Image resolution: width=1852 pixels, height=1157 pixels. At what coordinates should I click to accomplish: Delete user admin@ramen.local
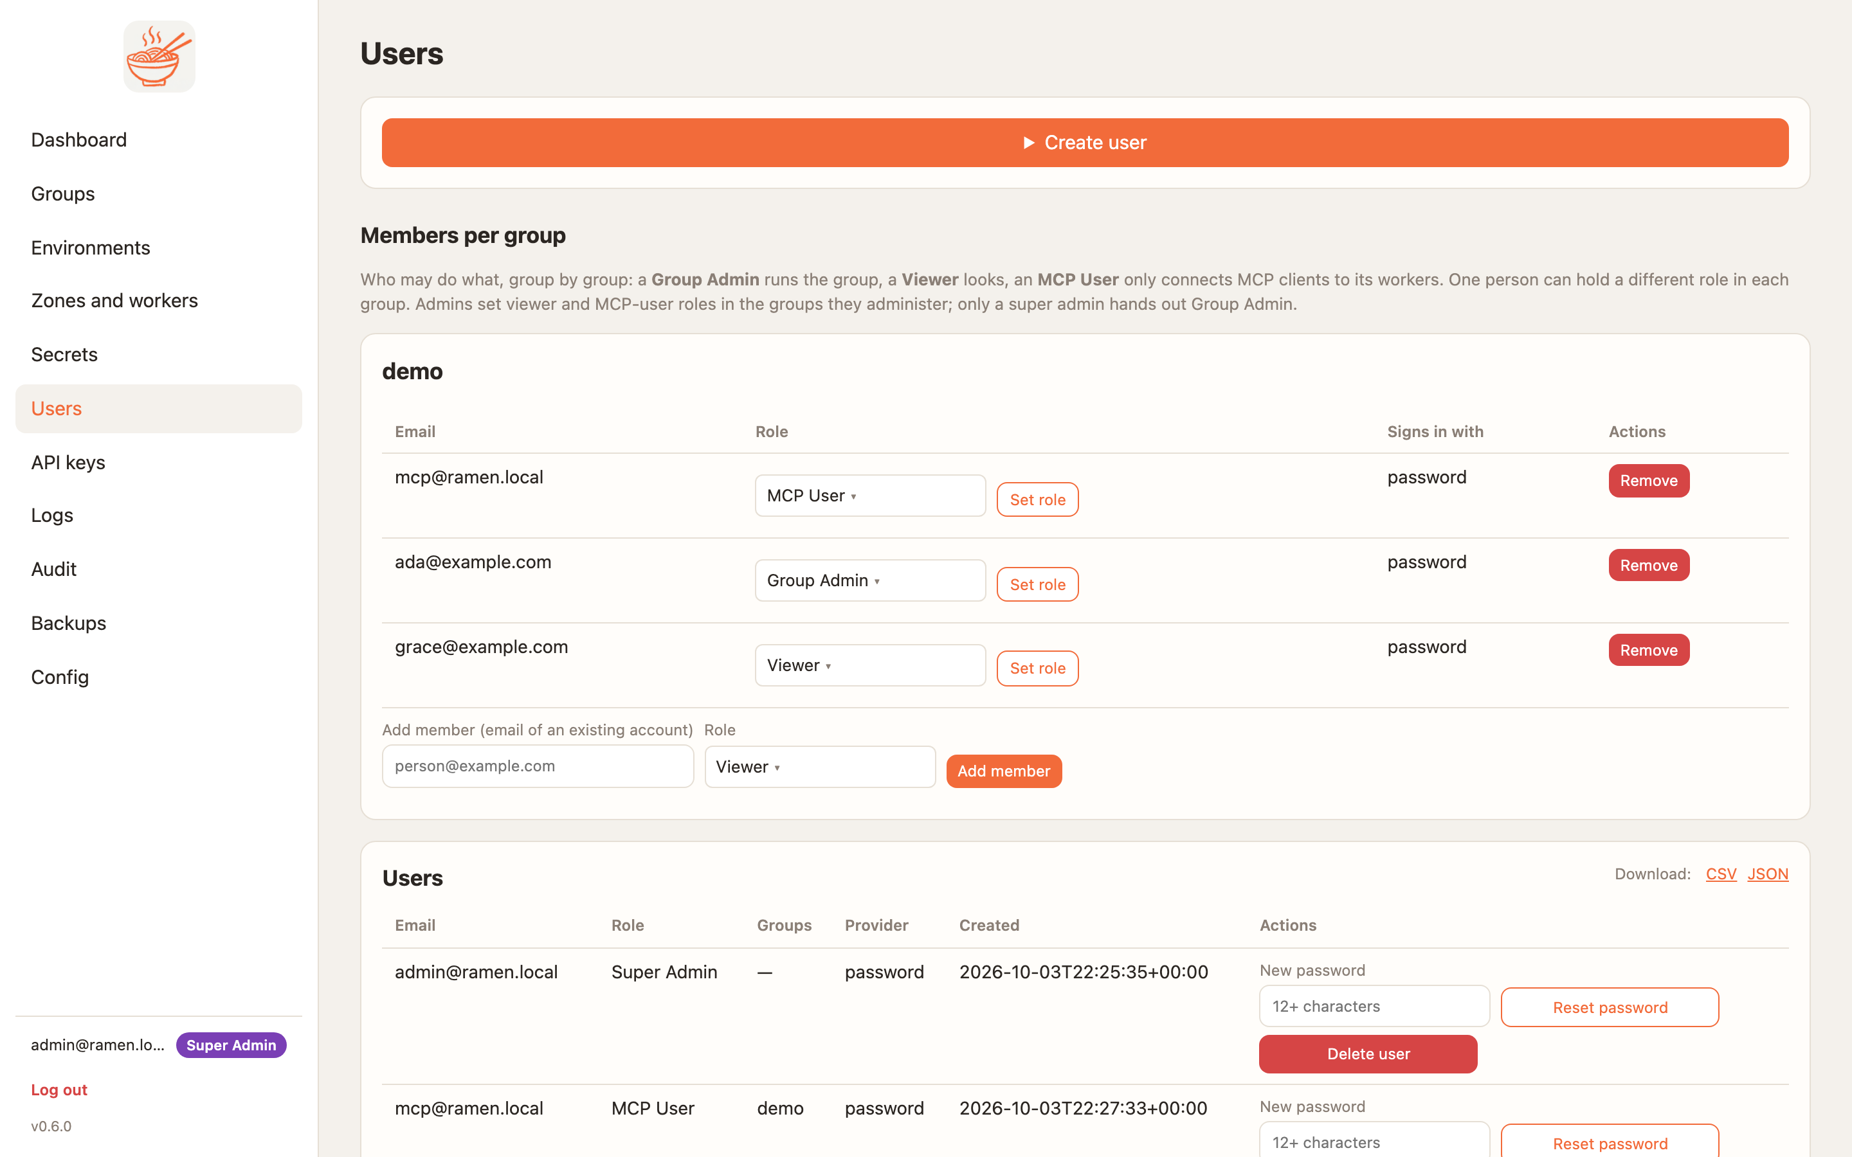click(x=1368, y=1054)
